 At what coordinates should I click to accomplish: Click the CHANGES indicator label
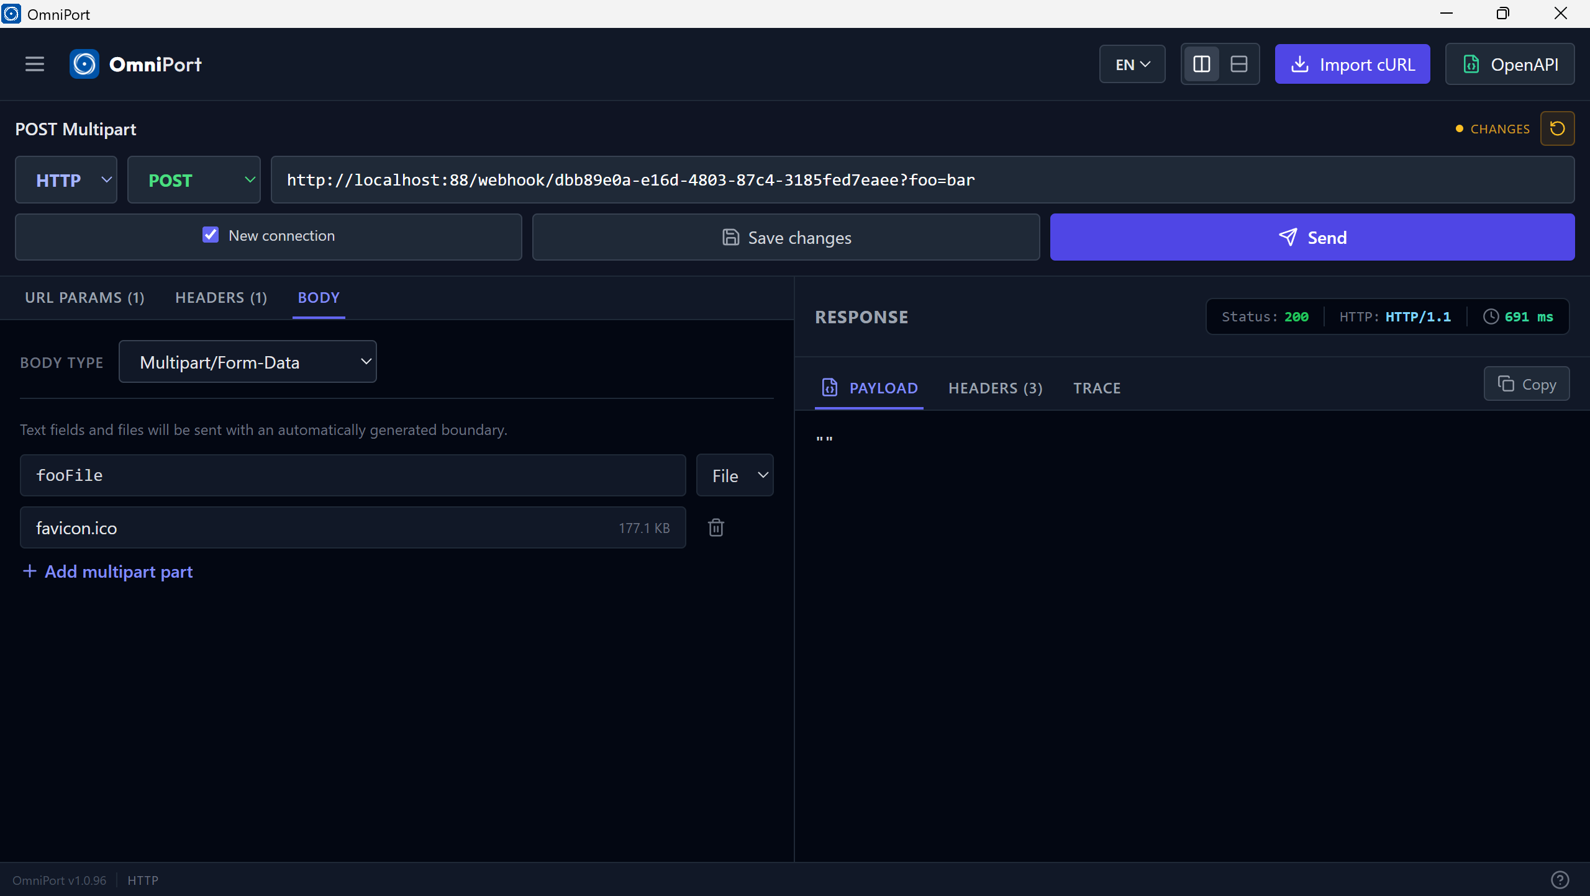click(1500, 129)
